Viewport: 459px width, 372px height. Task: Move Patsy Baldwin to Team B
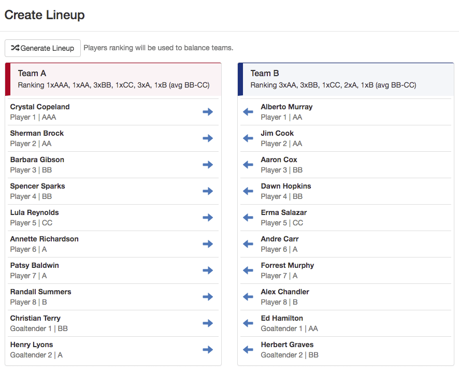click(x=208, y=270)
